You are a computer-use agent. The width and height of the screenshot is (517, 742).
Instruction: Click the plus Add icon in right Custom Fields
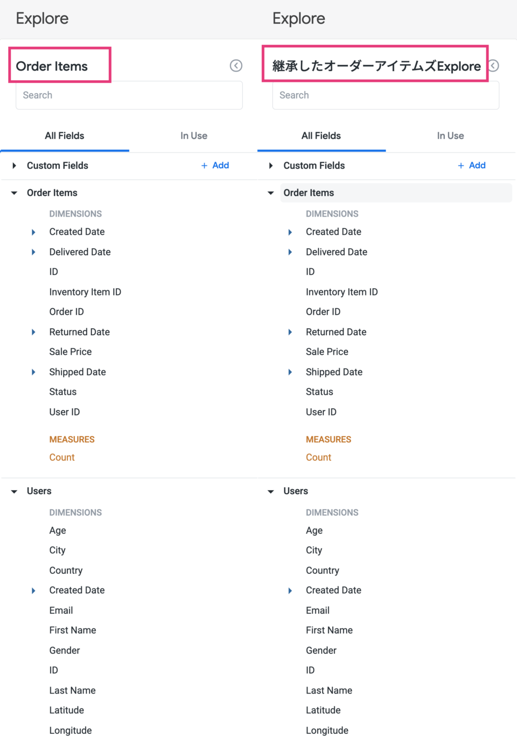tap(461, 166)
